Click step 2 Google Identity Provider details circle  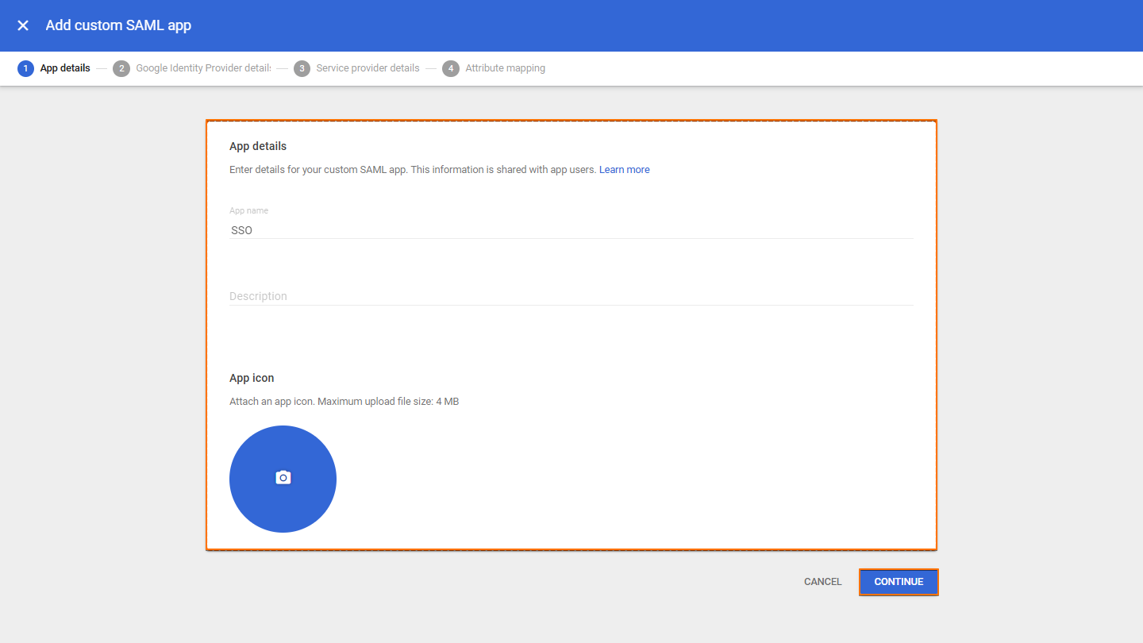[x=121, y=68]
